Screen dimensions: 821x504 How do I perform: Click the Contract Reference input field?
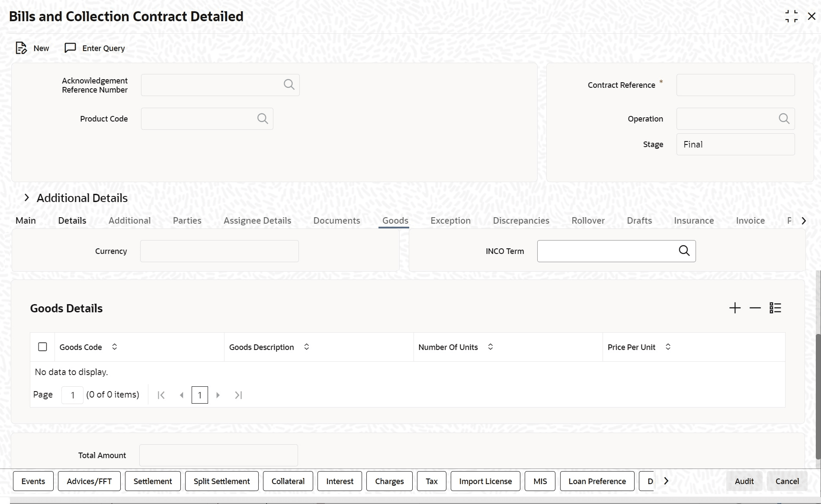pos(735,85)
